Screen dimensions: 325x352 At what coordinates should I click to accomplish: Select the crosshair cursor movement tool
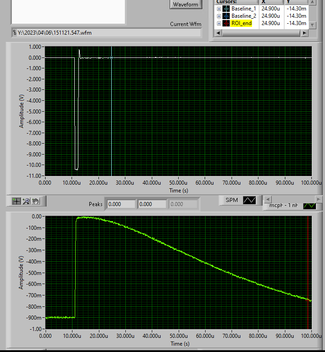pos(16,201)
